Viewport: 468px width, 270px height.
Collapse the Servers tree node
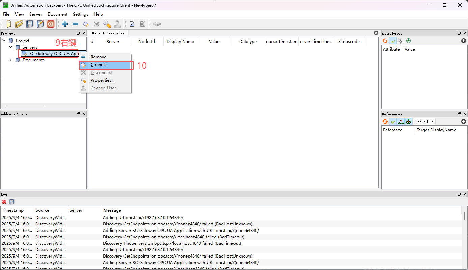11,47
